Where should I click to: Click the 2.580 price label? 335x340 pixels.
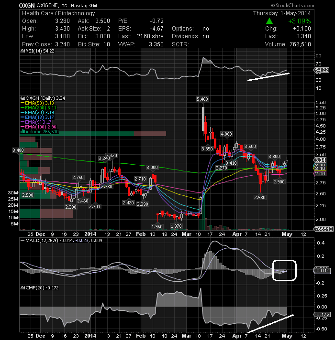pos(28,195)
